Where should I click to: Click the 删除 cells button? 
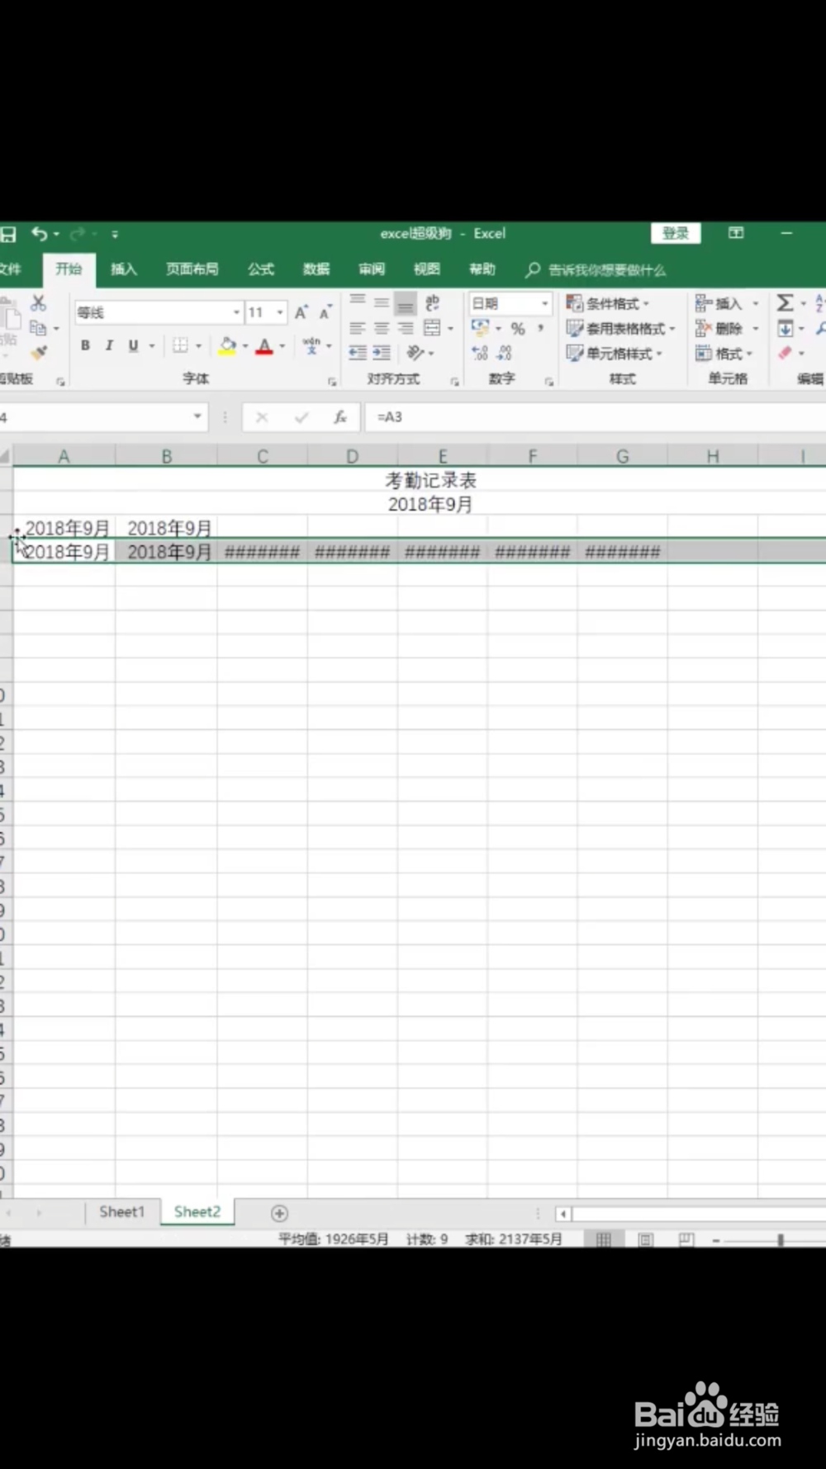point(726,329)
